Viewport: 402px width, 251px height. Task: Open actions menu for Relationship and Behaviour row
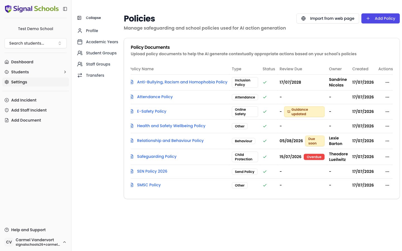387,141
